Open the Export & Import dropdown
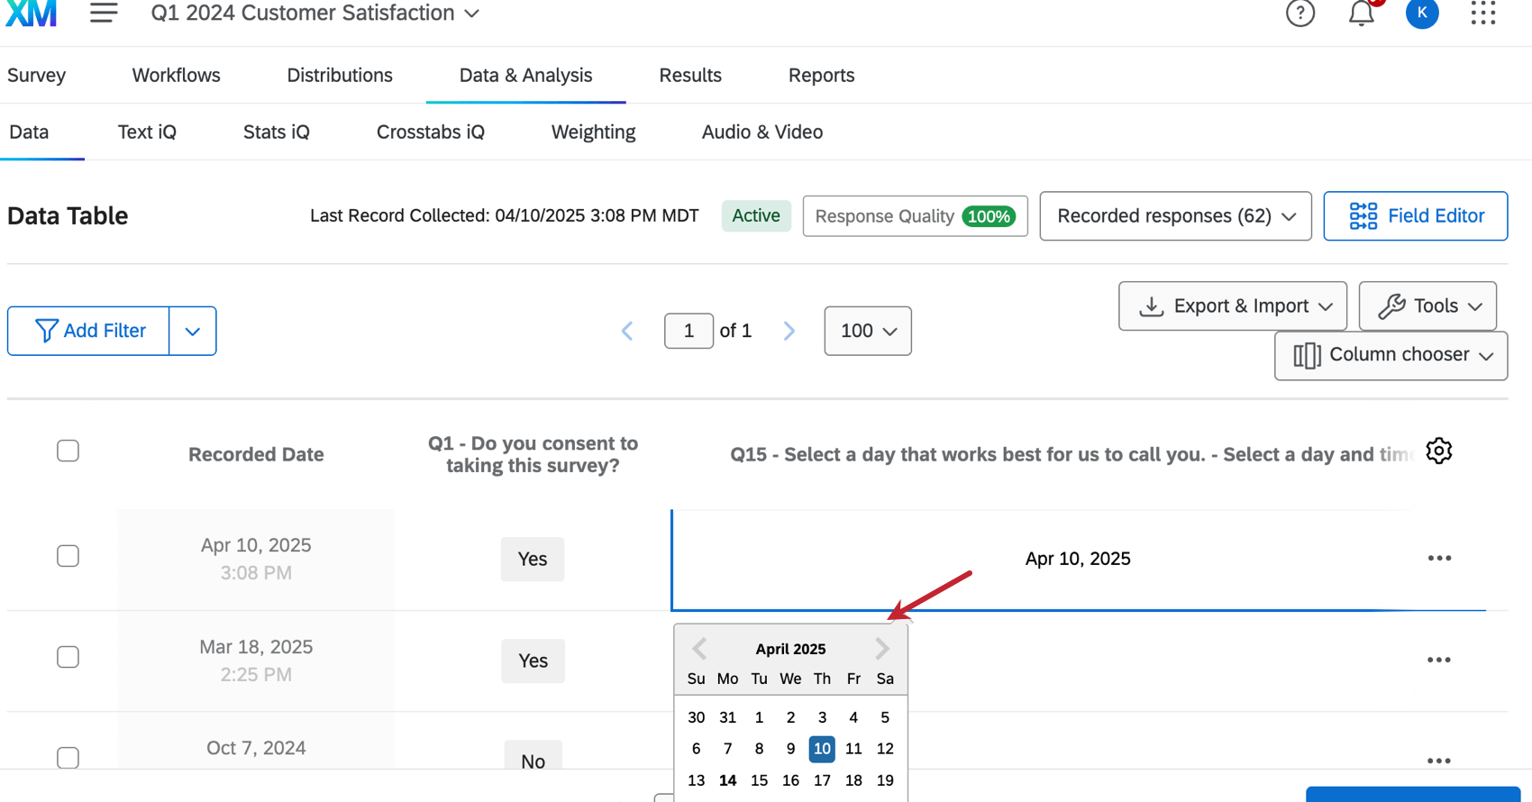Viewport: 1532px width, 802px height. click(1232, 306)
